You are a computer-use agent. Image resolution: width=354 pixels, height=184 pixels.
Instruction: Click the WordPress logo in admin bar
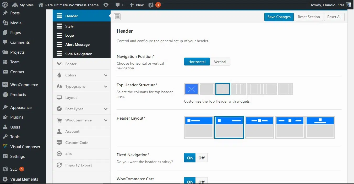pos(5,5)
